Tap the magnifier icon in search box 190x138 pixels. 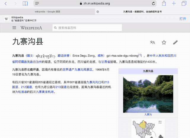(x=55, y=28)
